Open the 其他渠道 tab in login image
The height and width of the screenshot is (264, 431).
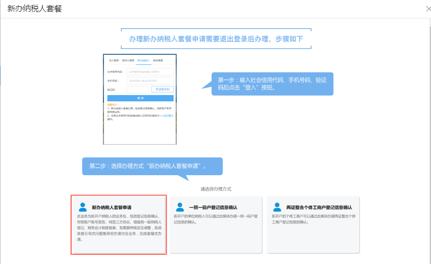tap(158, 61)
